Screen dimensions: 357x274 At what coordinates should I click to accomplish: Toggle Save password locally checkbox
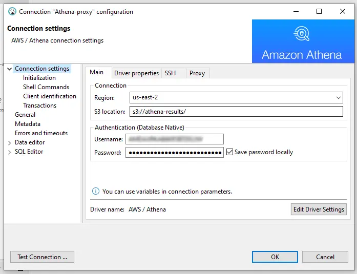229,152
